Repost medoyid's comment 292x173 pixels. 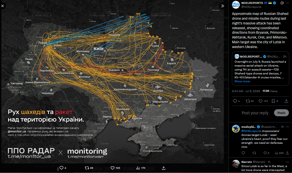(254, 153)
